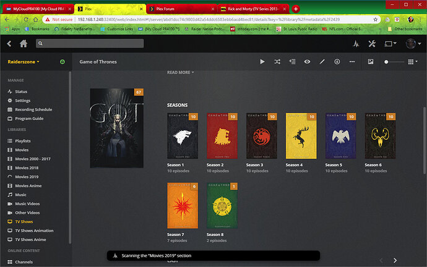This screenshot has height=267, width=427.
Task: Click green server status badge
Action: point(63,62)
